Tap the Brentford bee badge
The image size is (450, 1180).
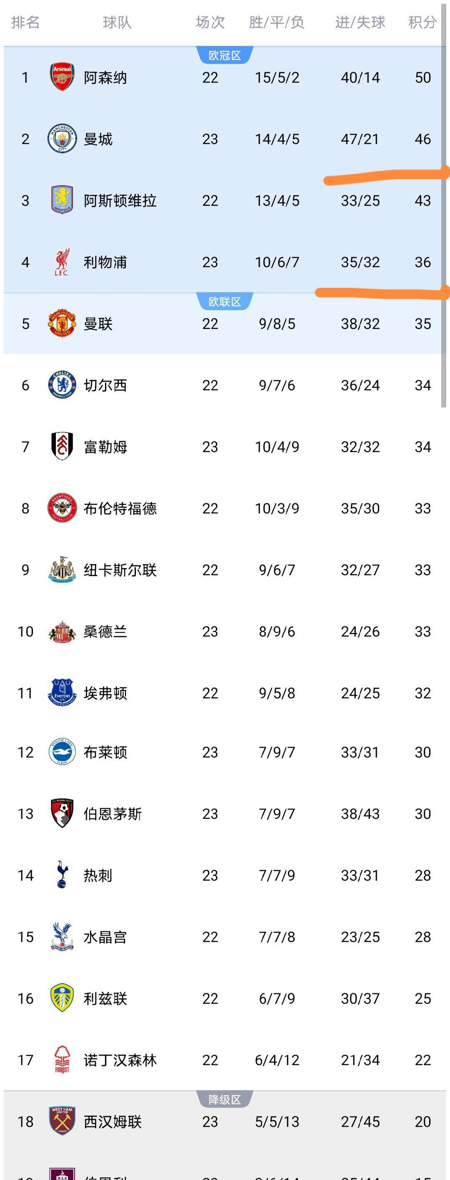coord(62,508)
